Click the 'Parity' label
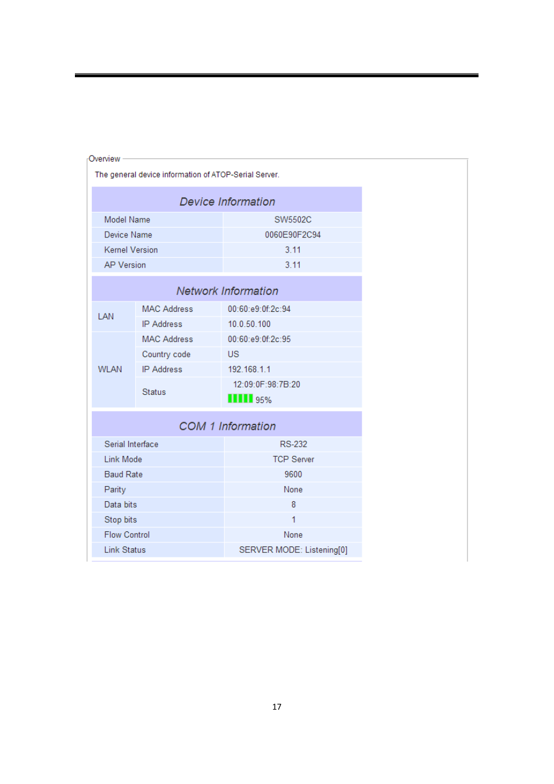This screenshot has width=554, height=784. [115, 490]
